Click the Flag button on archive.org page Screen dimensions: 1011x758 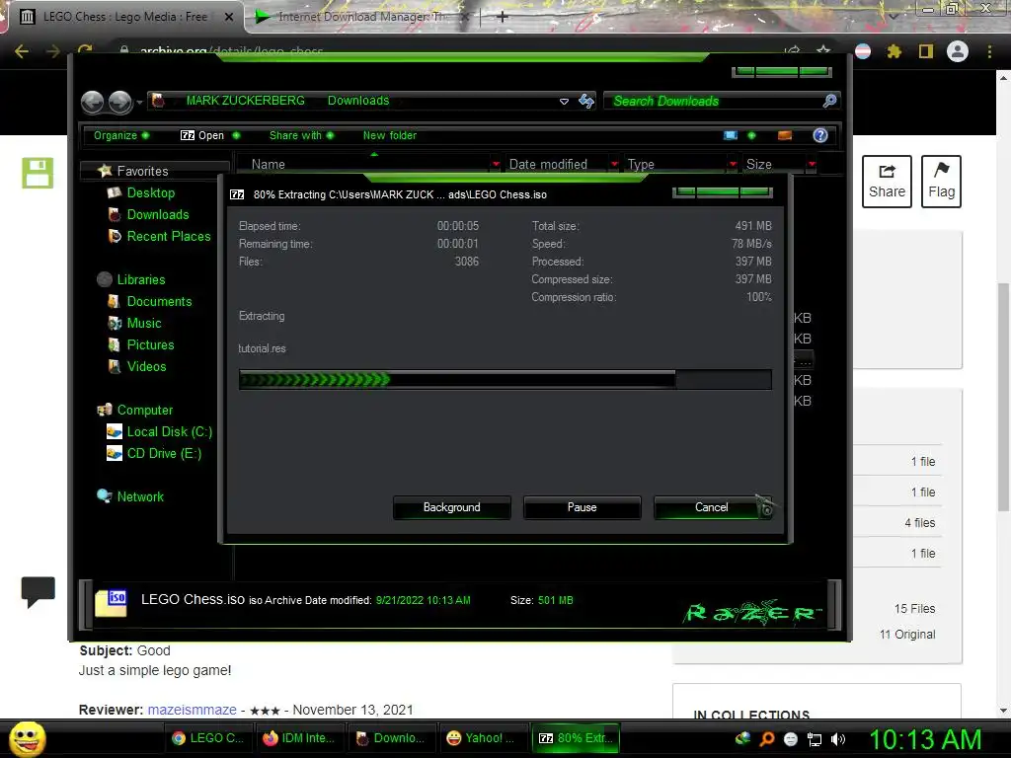click(941, 182)
